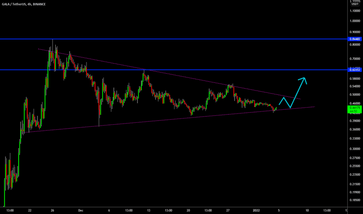
Task: Click the 0.36000 price axis label
Action: pos(355,130)
